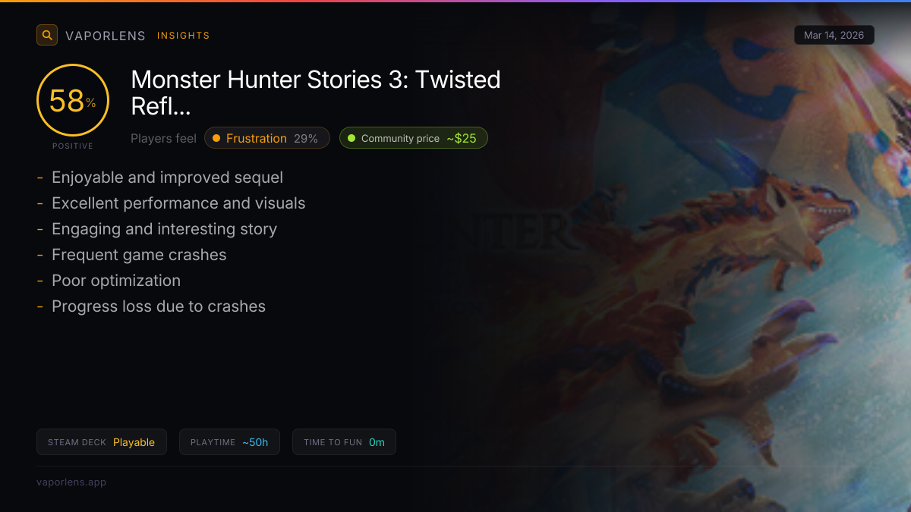Click the Monster Hunter Stories 3 title
The image size is (911, 512).
tap(316, 93)
